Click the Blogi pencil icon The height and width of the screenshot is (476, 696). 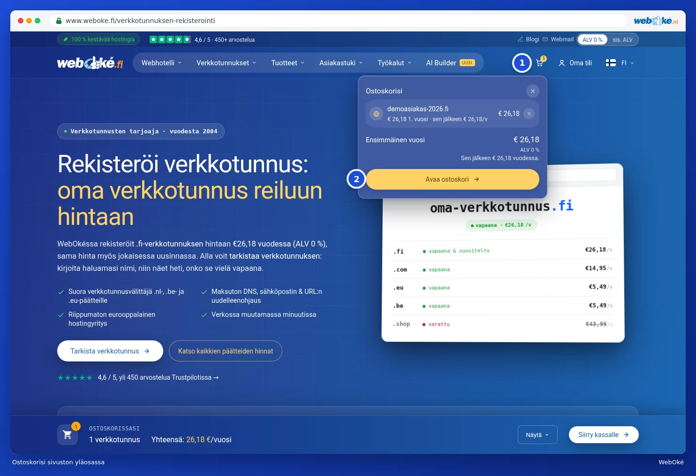click(x=520, y=39)
